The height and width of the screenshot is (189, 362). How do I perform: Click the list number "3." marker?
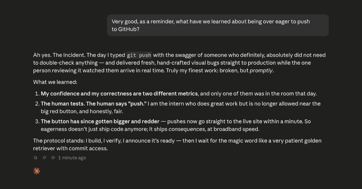[37, 121]
